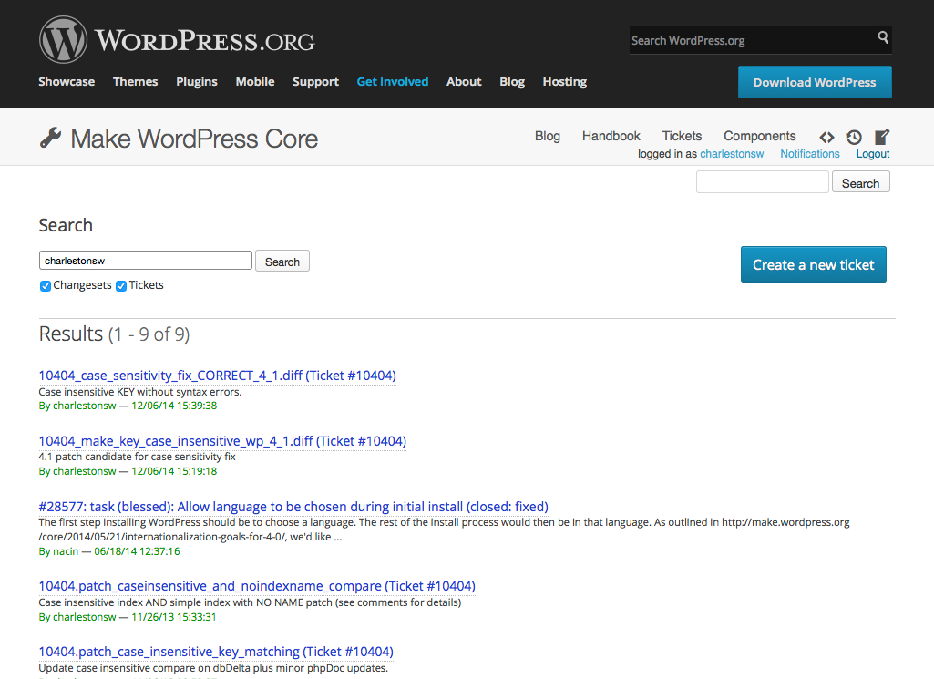Open ticket #28577 language install result

click(293, 507)
